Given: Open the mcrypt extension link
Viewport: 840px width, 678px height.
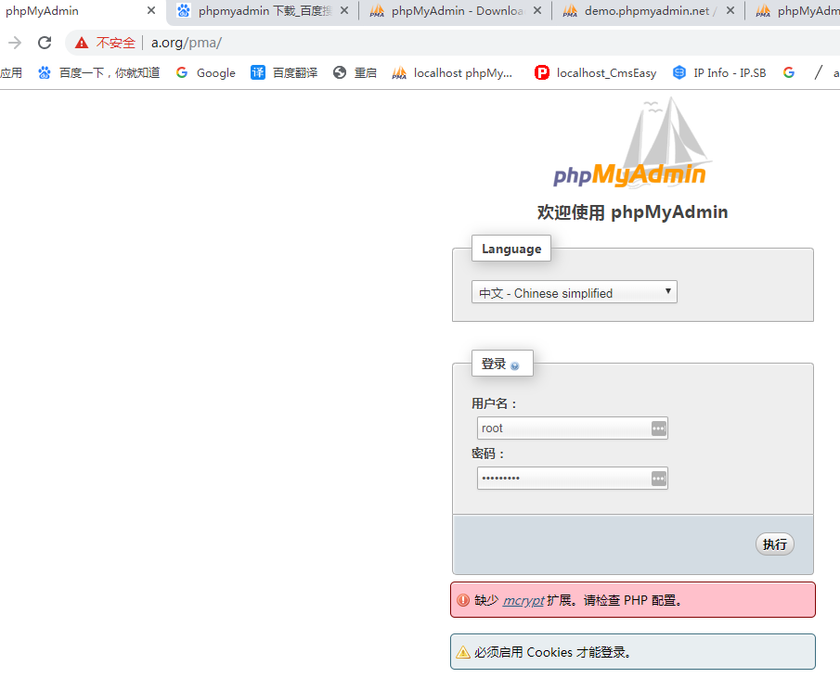Looking at the screenshot, I should coord(523,600).
